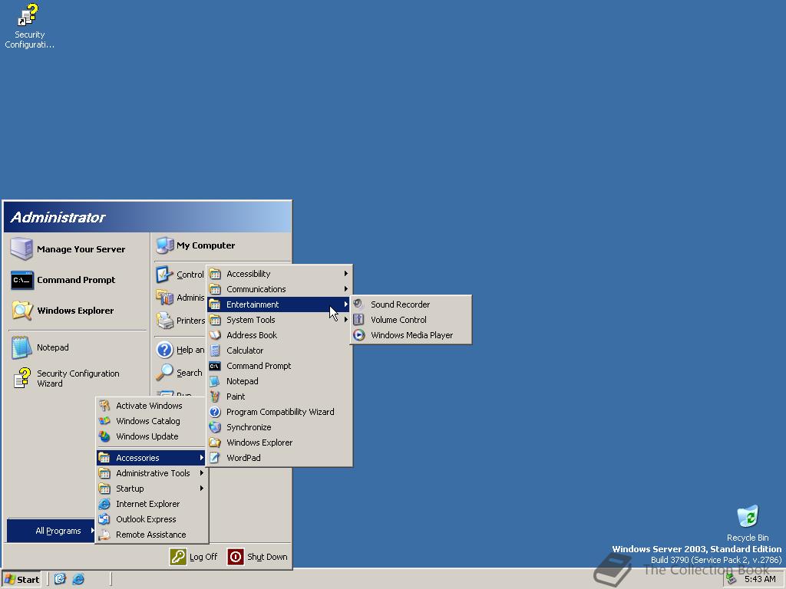Viewport: 786px width, 589px height.
Task: Click the system tray network icon
Action: [732, 579]
